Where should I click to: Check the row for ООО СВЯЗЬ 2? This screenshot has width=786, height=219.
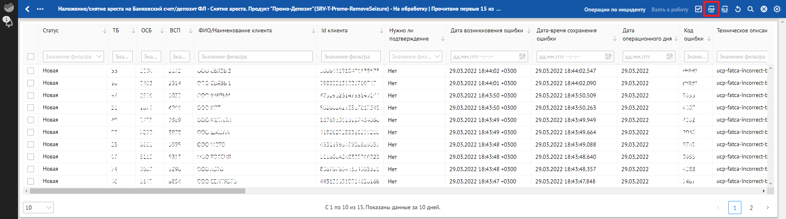[31, 71]
